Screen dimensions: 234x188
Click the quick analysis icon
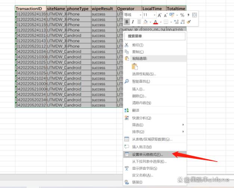(127, 118)
